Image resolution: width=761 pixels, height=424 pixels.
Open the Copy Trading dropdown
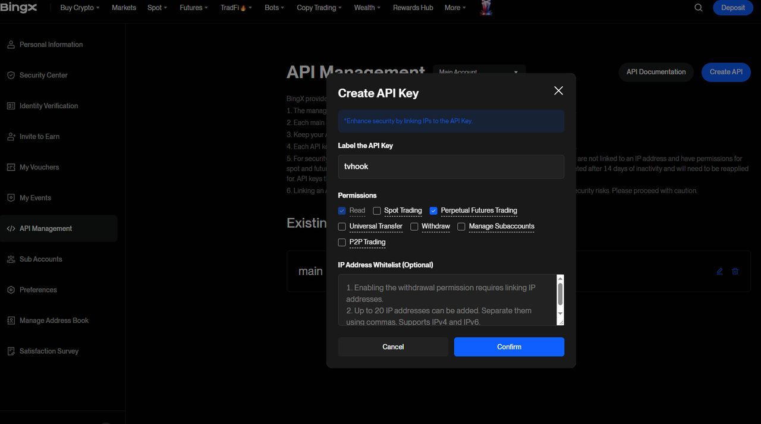pos(319,8)
